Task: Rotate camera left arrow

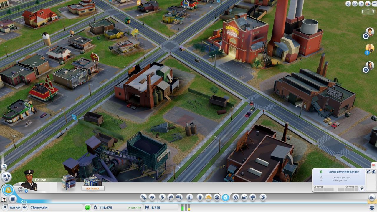Action: (363, 11)
